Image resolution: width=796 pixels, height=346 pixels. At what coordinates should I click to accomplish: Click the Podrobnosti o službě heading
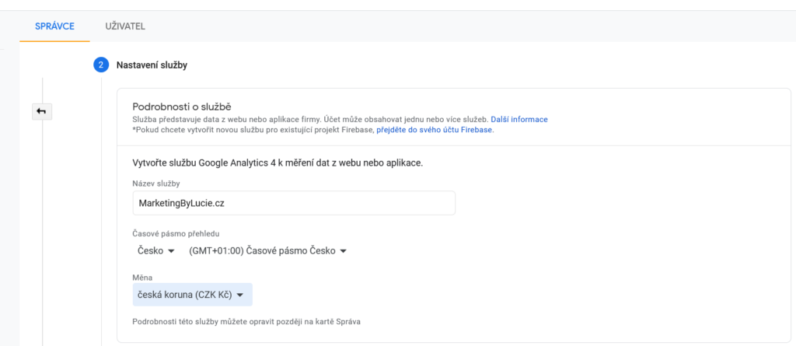point(182,107)
